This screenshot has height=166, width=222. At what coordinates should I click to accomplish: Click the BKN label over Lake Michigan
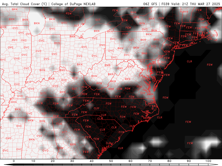[37, 23]
